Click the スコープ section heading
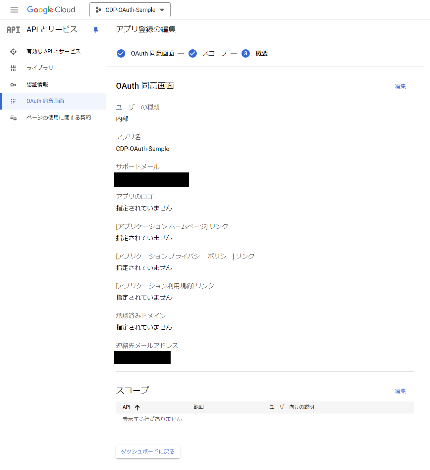 coord(132,391)
